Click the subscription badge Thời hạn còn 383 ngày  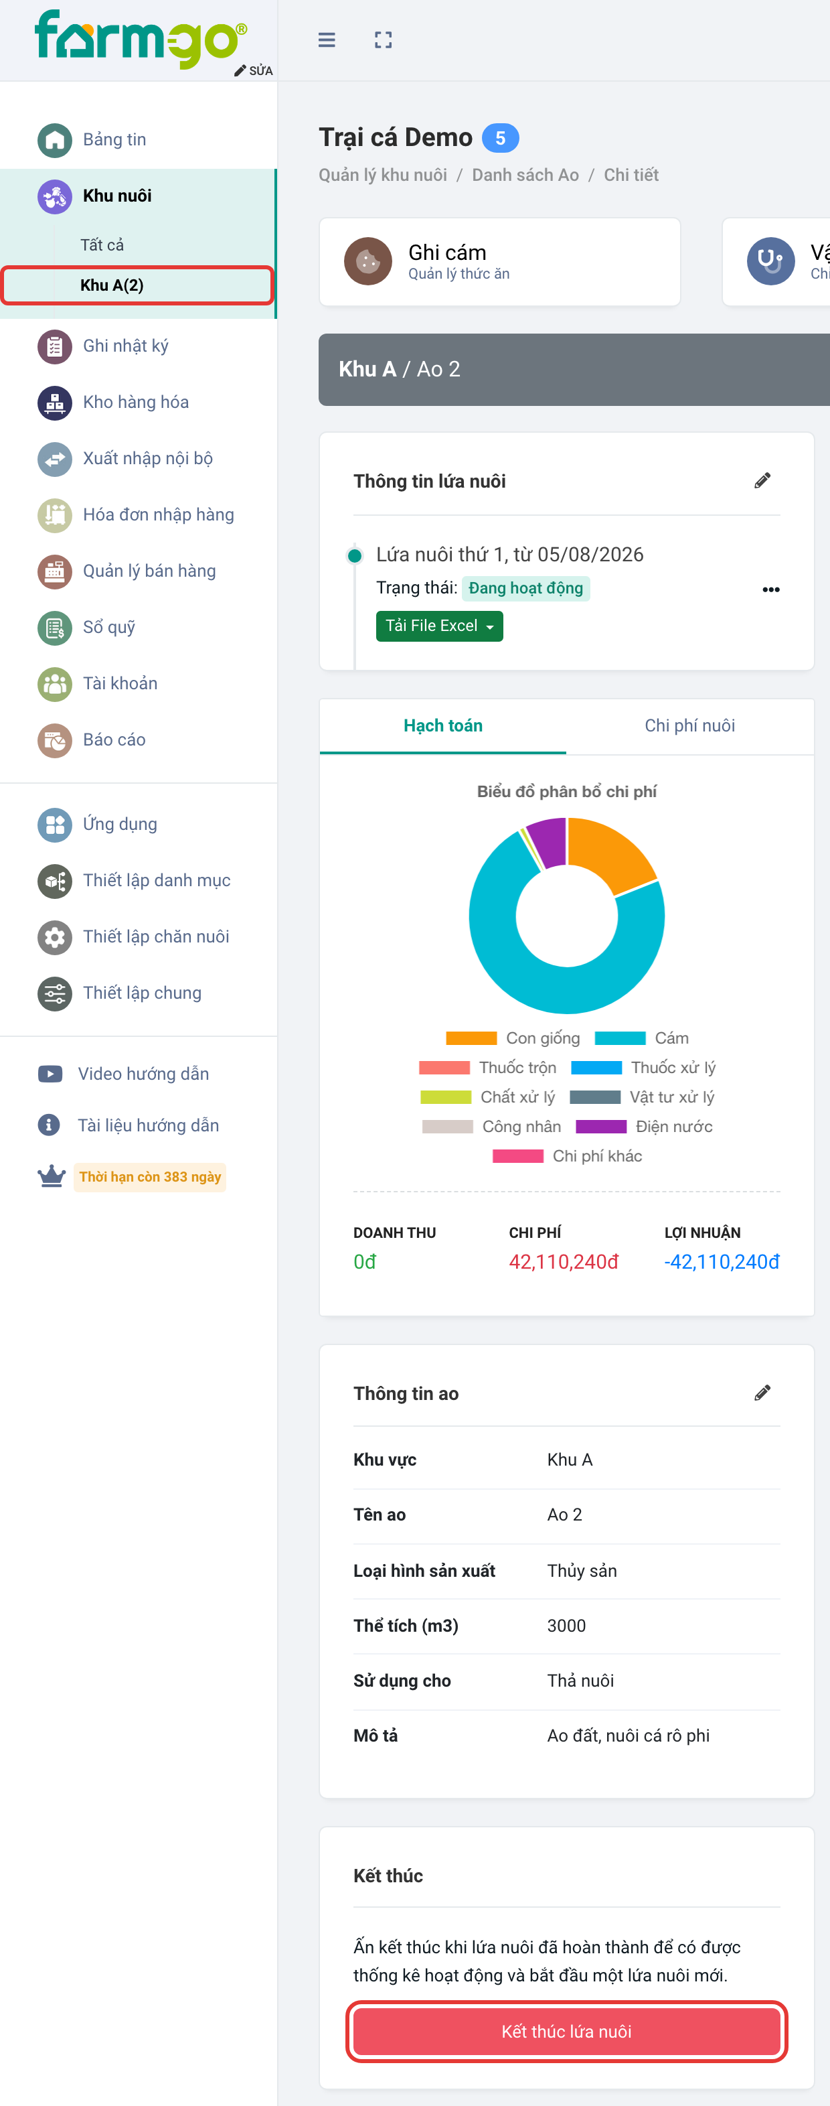149,1178
